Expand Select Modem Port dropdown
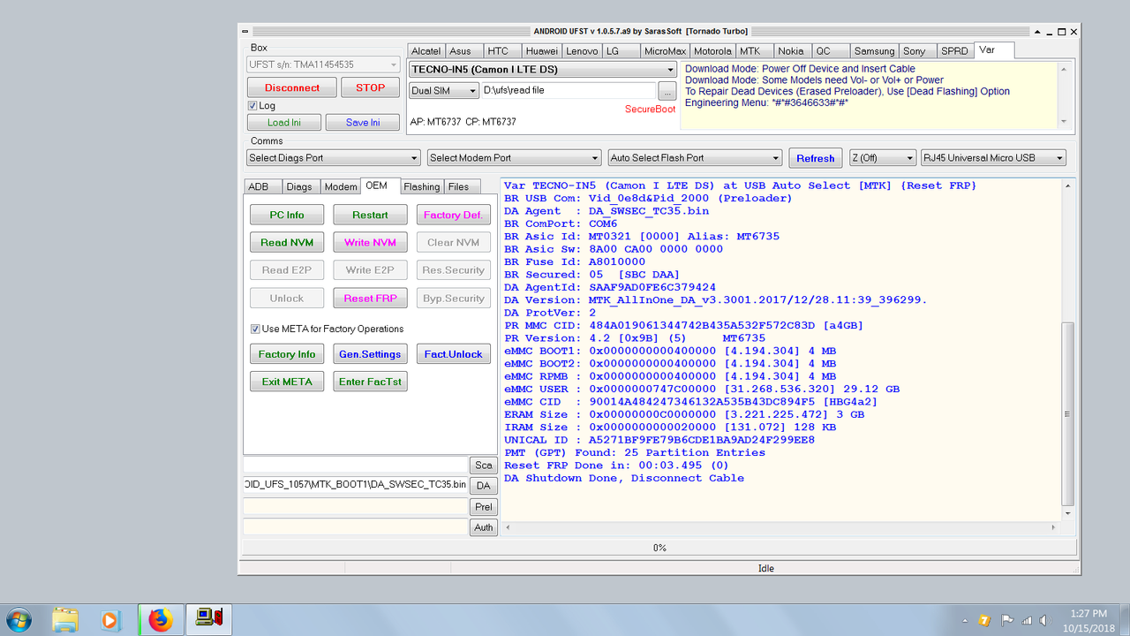Screen dimensions: 1130x636 coord(595,158)
